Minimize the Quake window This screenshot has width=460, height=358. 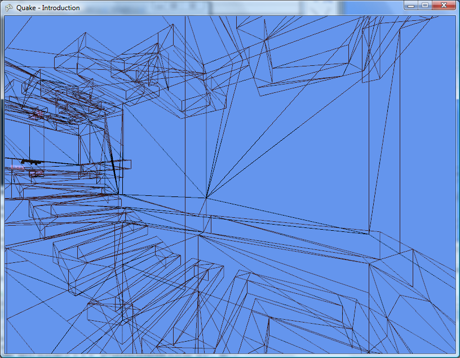[x=412, y=5]
